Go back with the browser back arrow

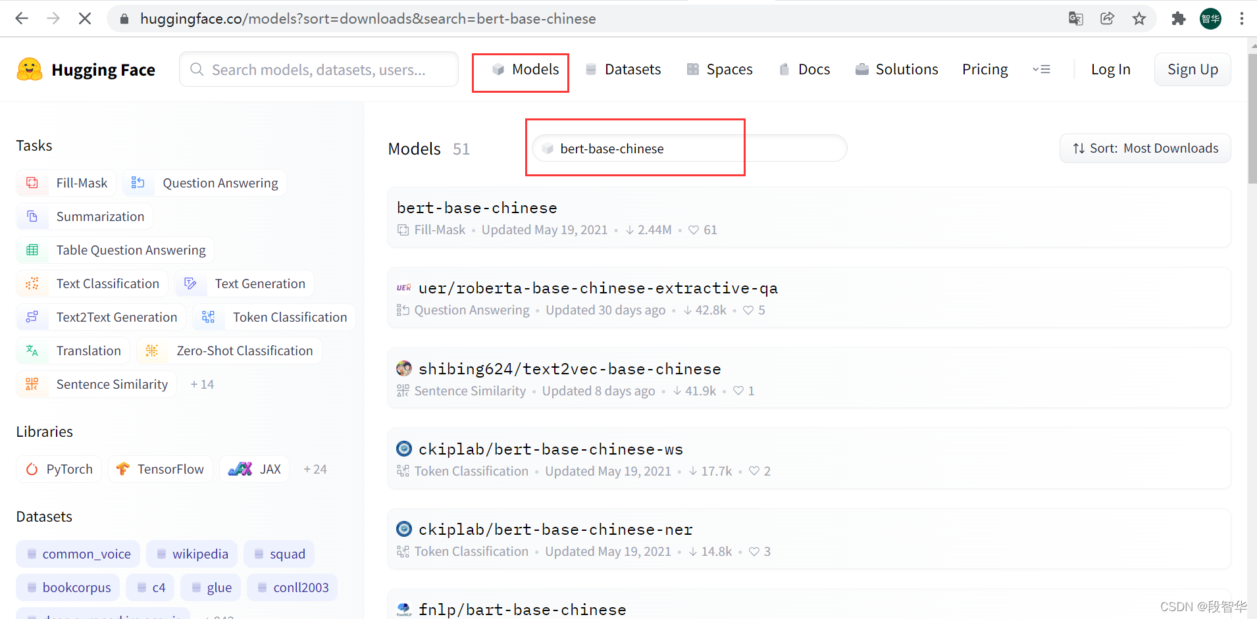pyautogui.click(x=22, y=18)
